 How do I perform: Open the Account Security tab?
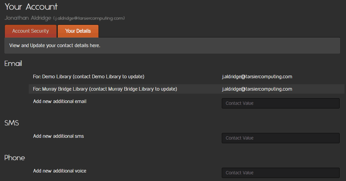[x=31, y=31]
